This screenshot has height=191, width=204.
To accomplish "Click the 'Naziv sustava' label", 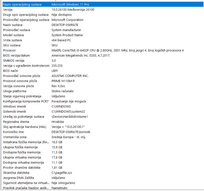I will (13, 25).
